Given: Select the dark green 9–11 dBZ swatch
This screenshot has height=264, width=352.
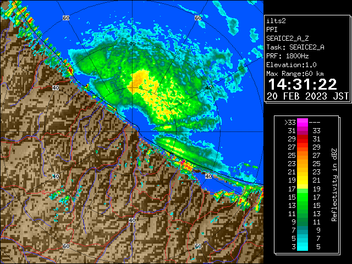Looking at the screenshot, I should (302, 222).
